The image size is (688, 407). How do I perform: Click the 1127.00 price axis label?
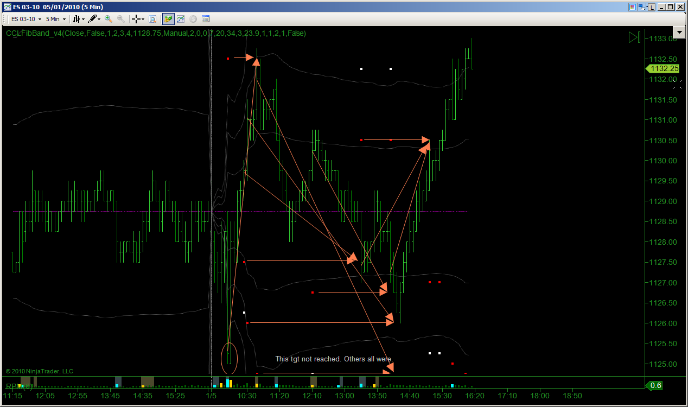[664, 283]
